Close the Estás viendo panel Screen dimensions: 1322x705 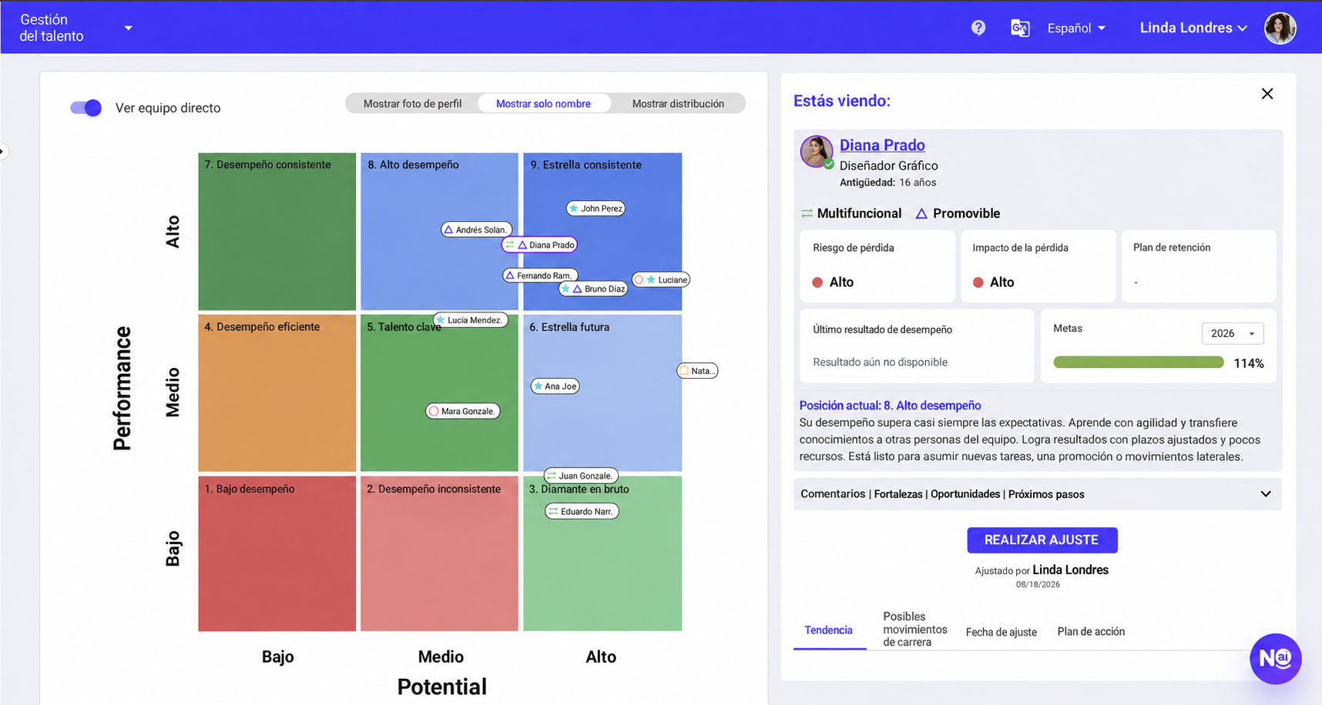(1267, 94)
